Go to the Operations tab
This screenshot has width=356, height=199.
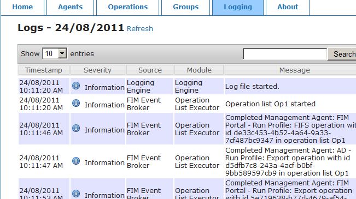(127, 7)
